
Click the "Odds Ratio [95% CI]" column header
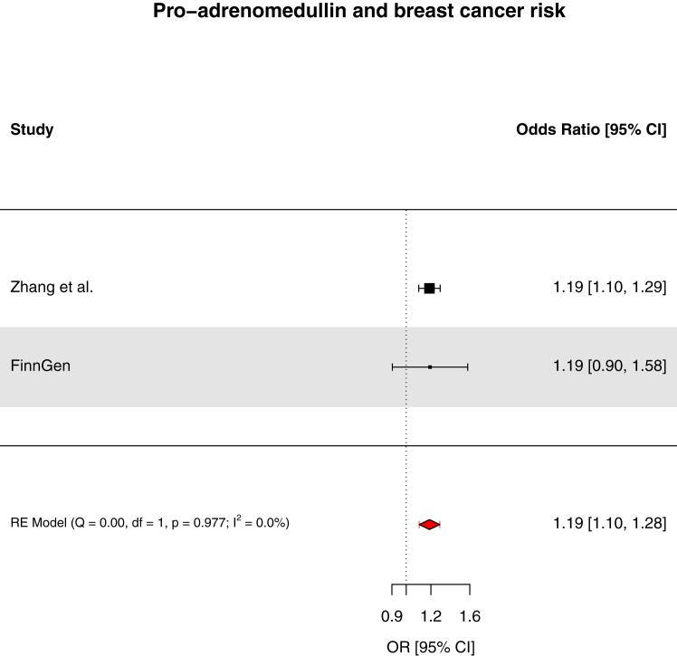click(x=591, y=129)
